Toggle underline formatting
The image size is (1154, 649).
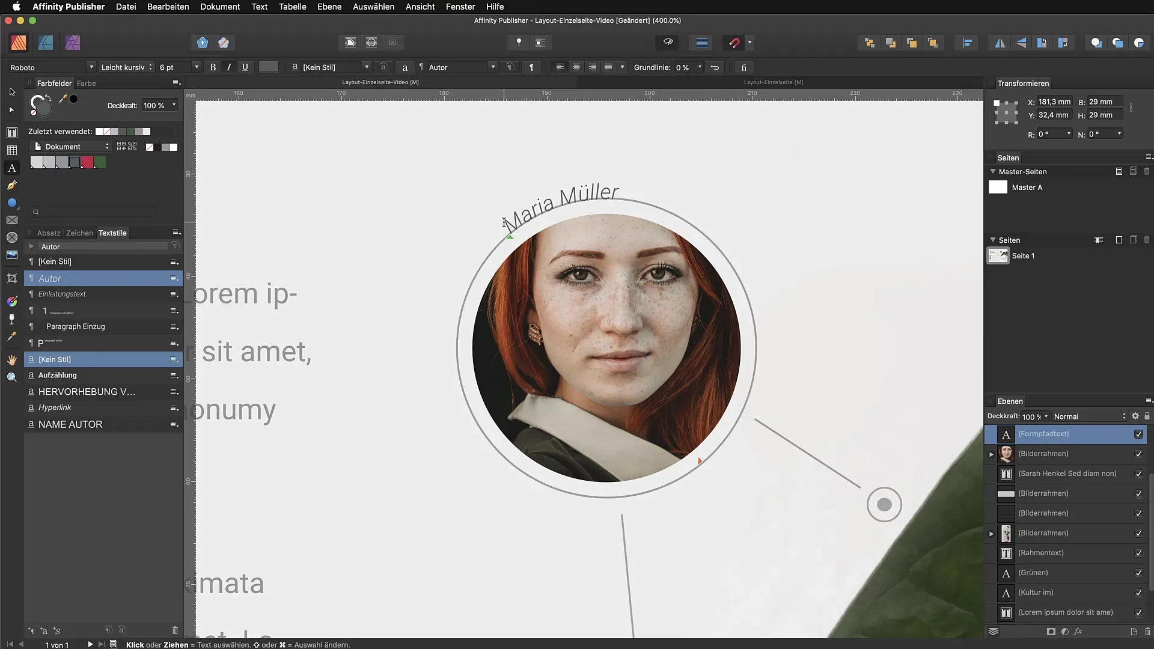245,67
